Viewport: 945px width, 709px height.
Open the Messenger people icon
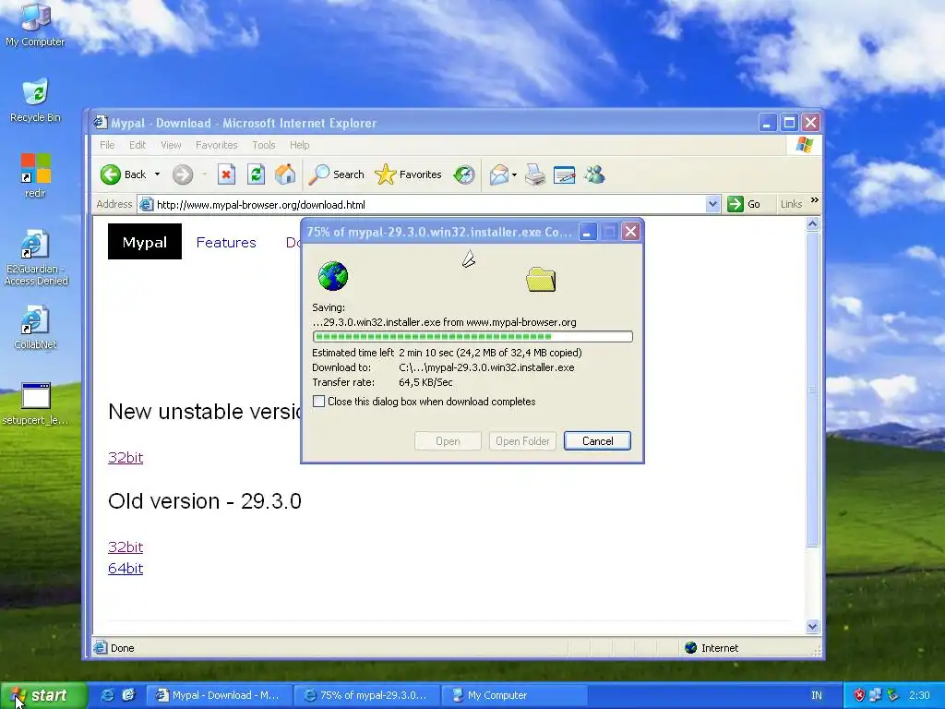point(594,174)
